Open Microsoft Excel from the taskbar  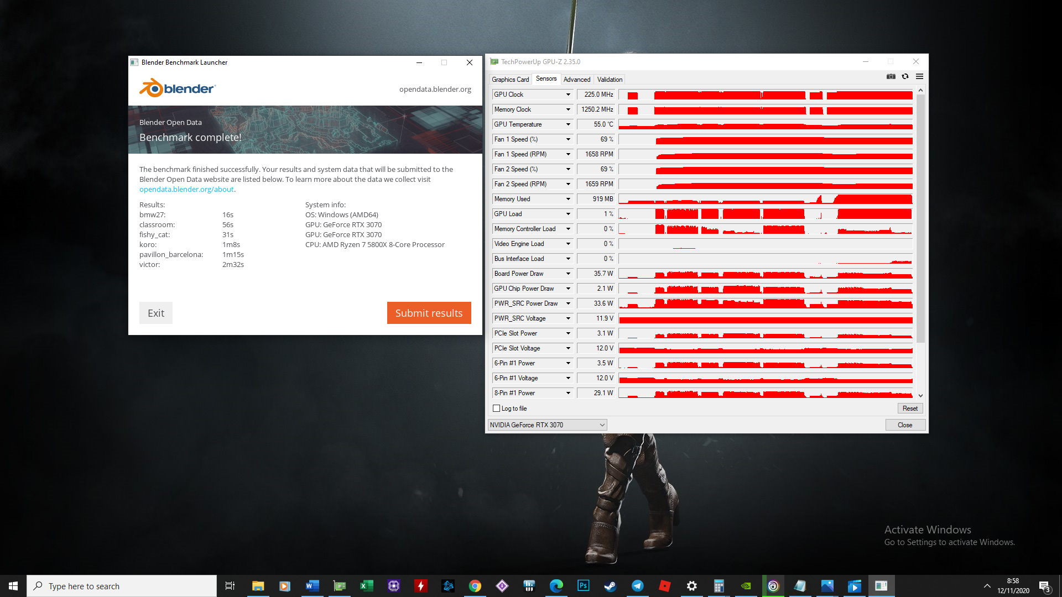click(366, 586)
